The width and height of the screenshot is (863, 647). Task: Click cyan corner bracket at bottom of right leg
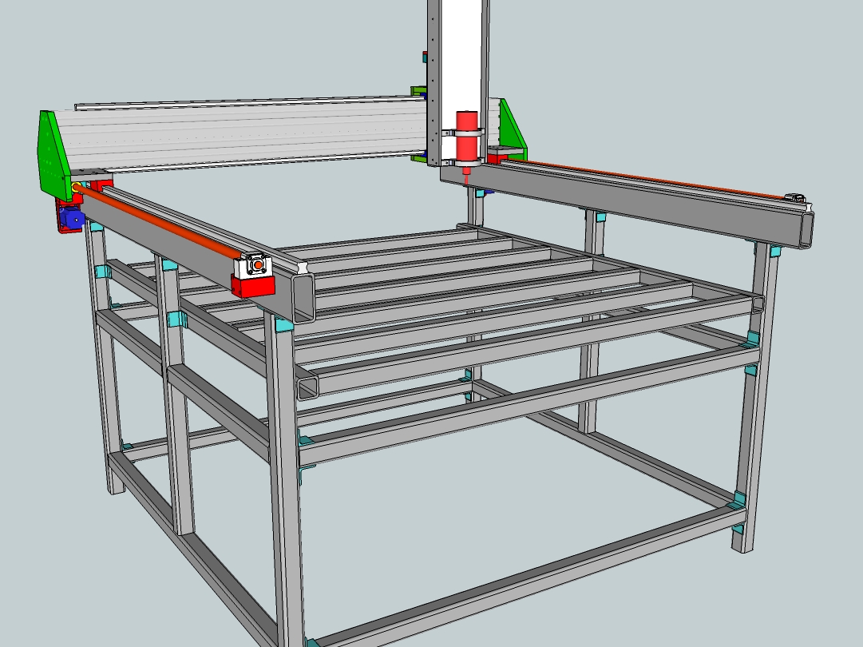(x=740, y=500)
